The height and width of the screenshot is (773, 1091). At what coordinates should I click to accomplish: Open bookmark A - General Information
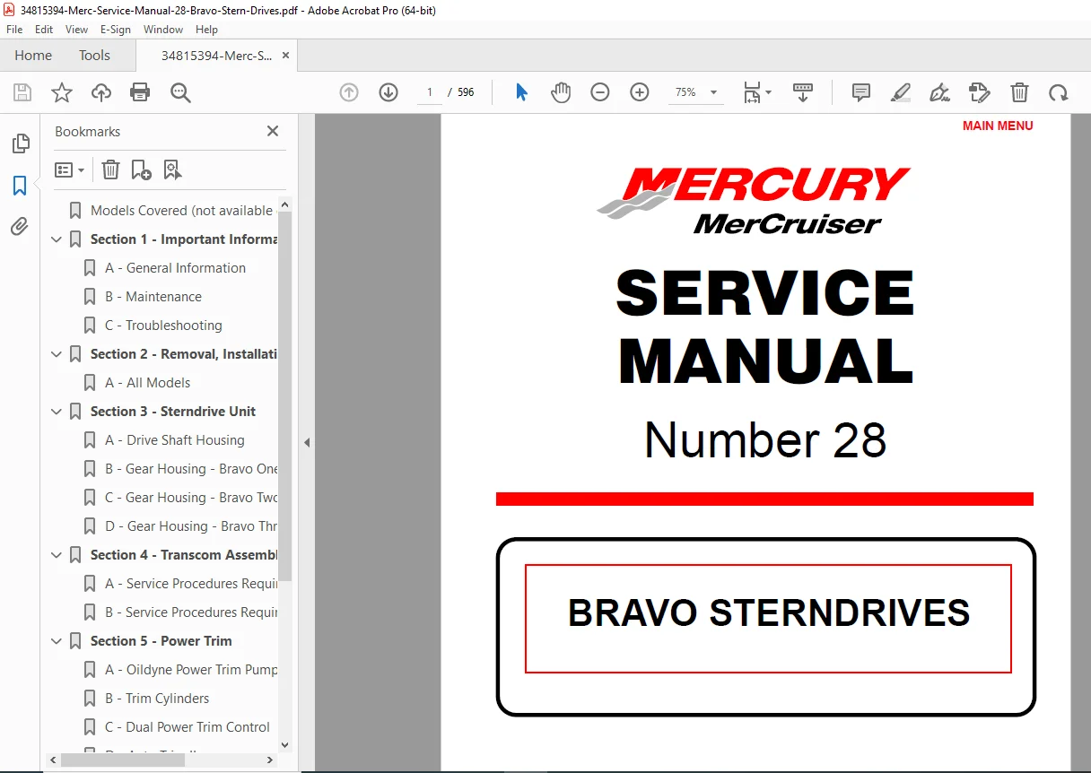click(x=175, y=268)
